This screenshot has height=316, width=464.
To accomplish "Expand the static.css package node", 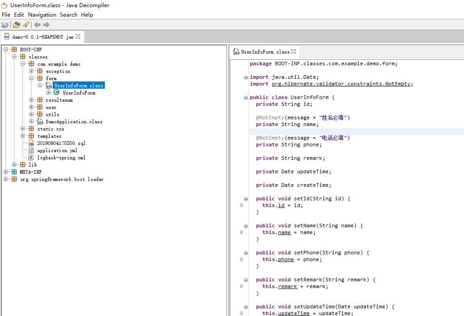I will 23,129.
